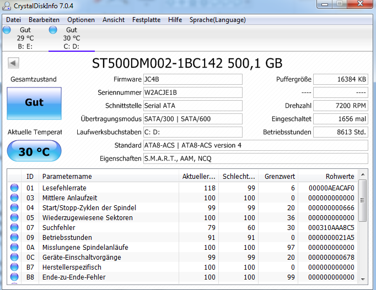The width and height of the screenshot is (376, 290).
Task: Select the Suchfehler parameter text
Action: pos(59,228)
